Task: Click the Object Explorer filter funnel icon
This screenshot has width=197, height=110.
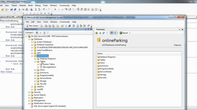Action: coord(48,33)
